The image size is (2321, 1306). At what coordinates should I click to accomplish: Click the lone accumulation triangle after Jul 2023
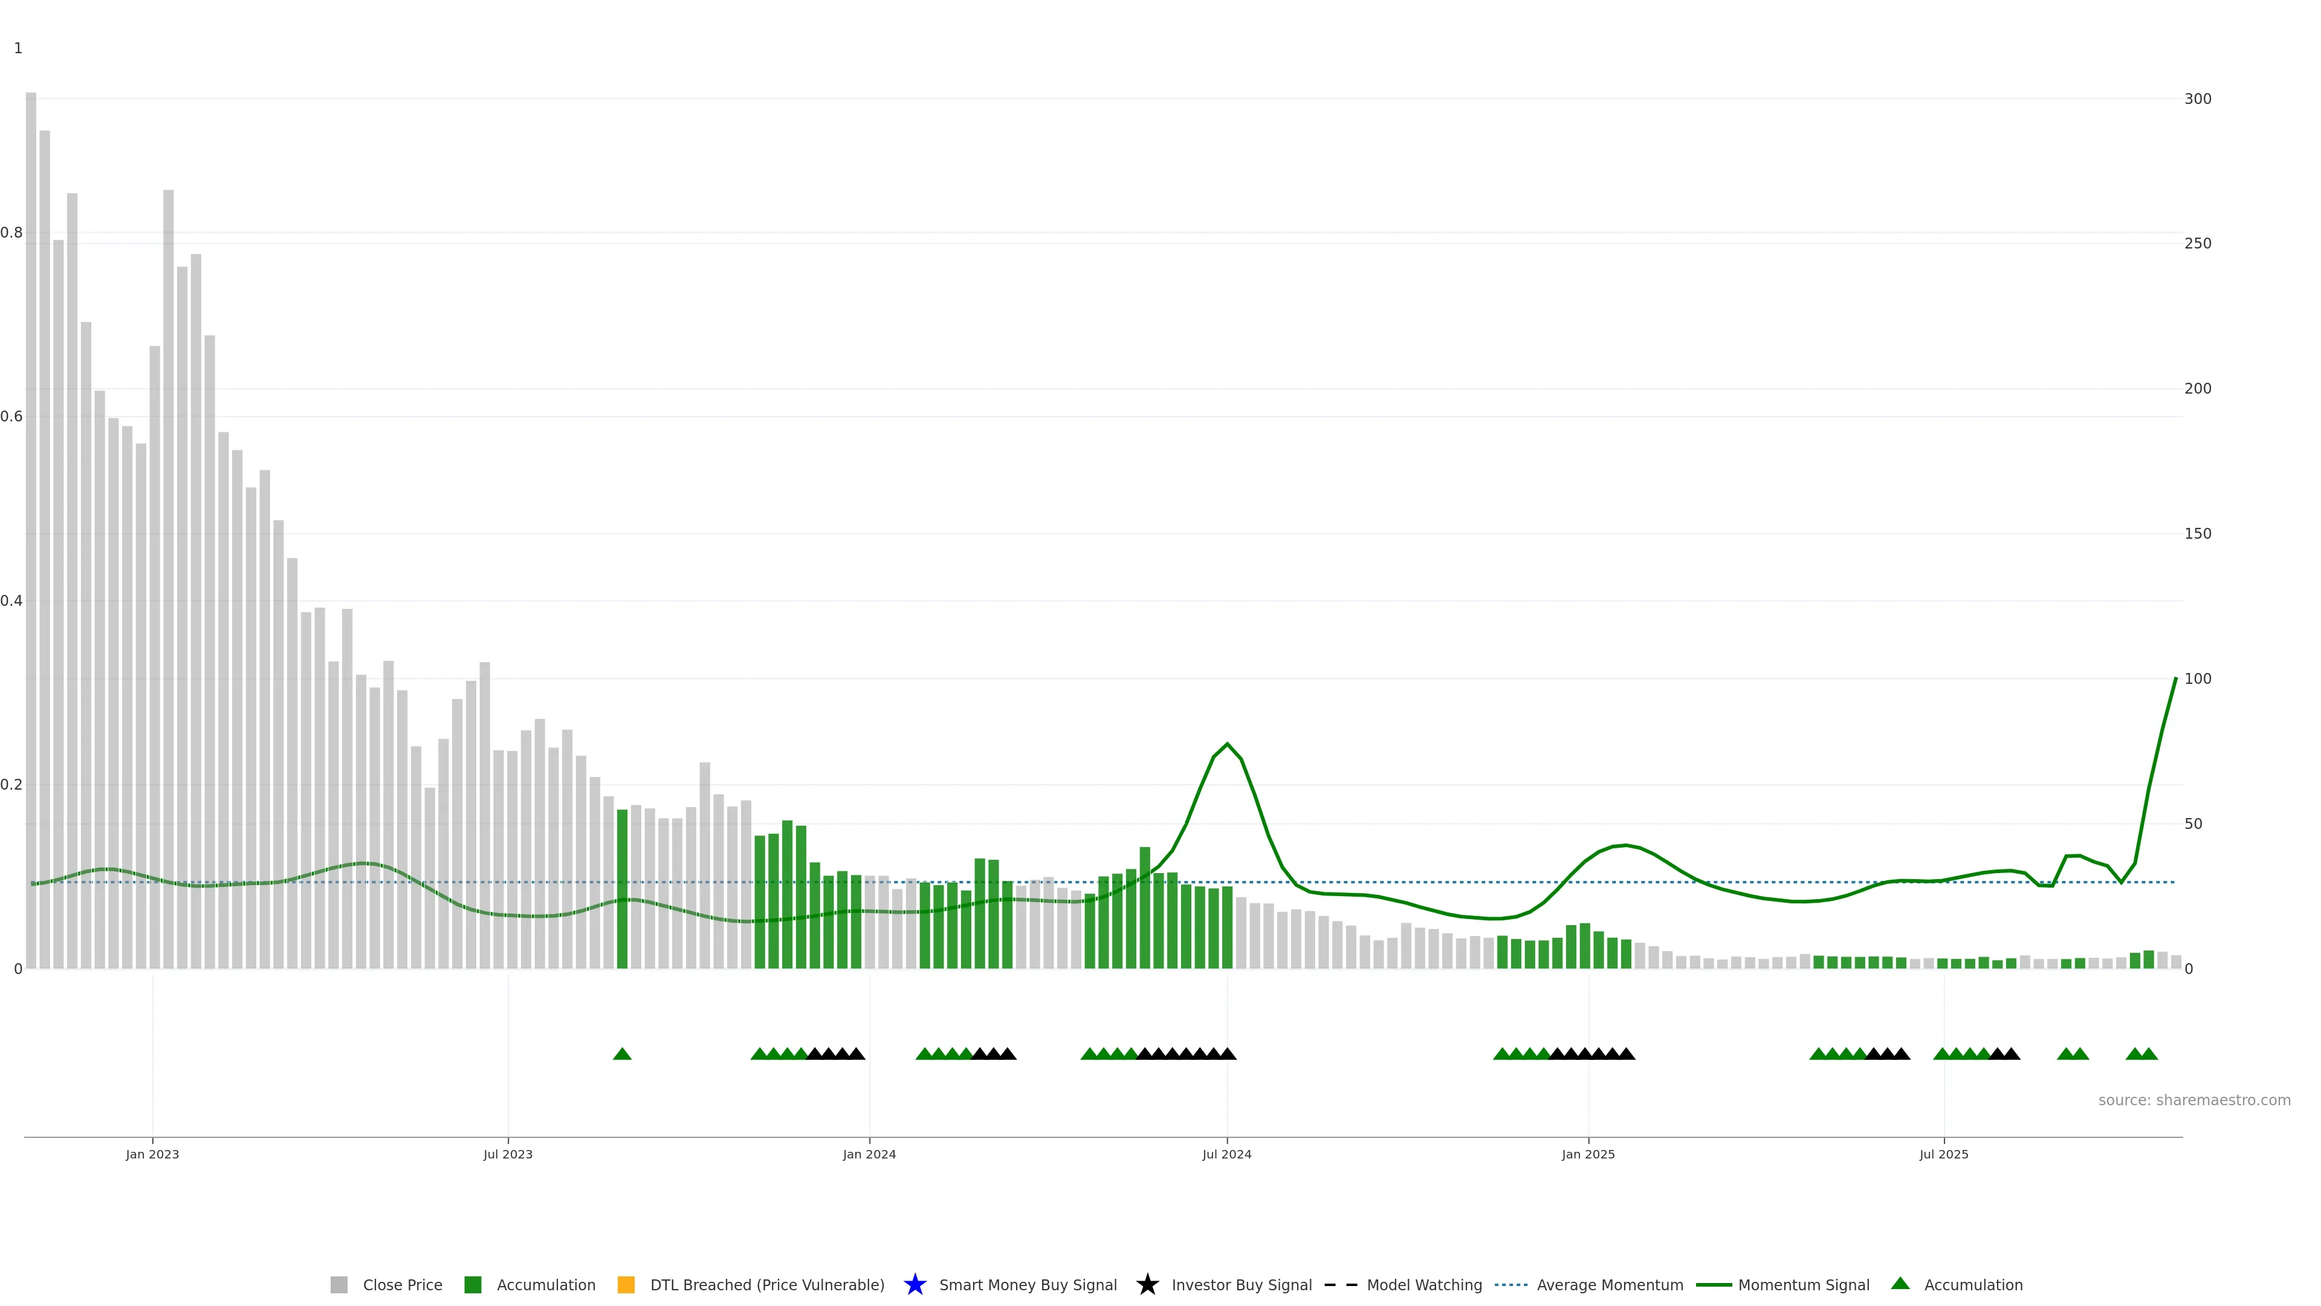(x=622, y=1054)
